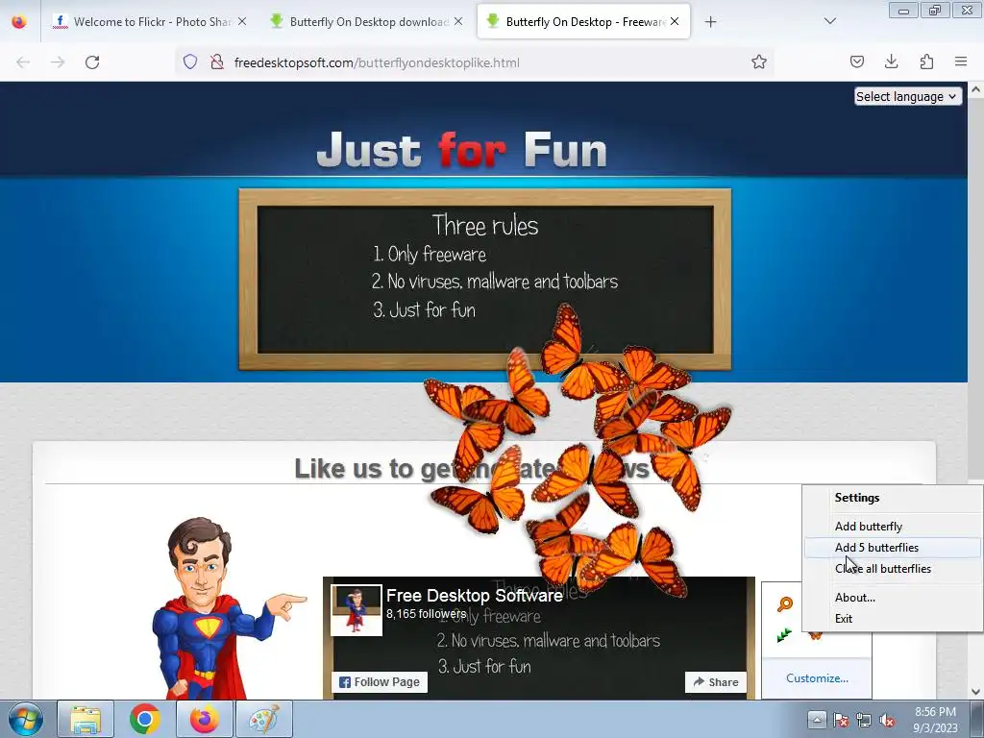Reload the current page
The height and width of the screenshot is (738, 984).
[x=92, y=62]
